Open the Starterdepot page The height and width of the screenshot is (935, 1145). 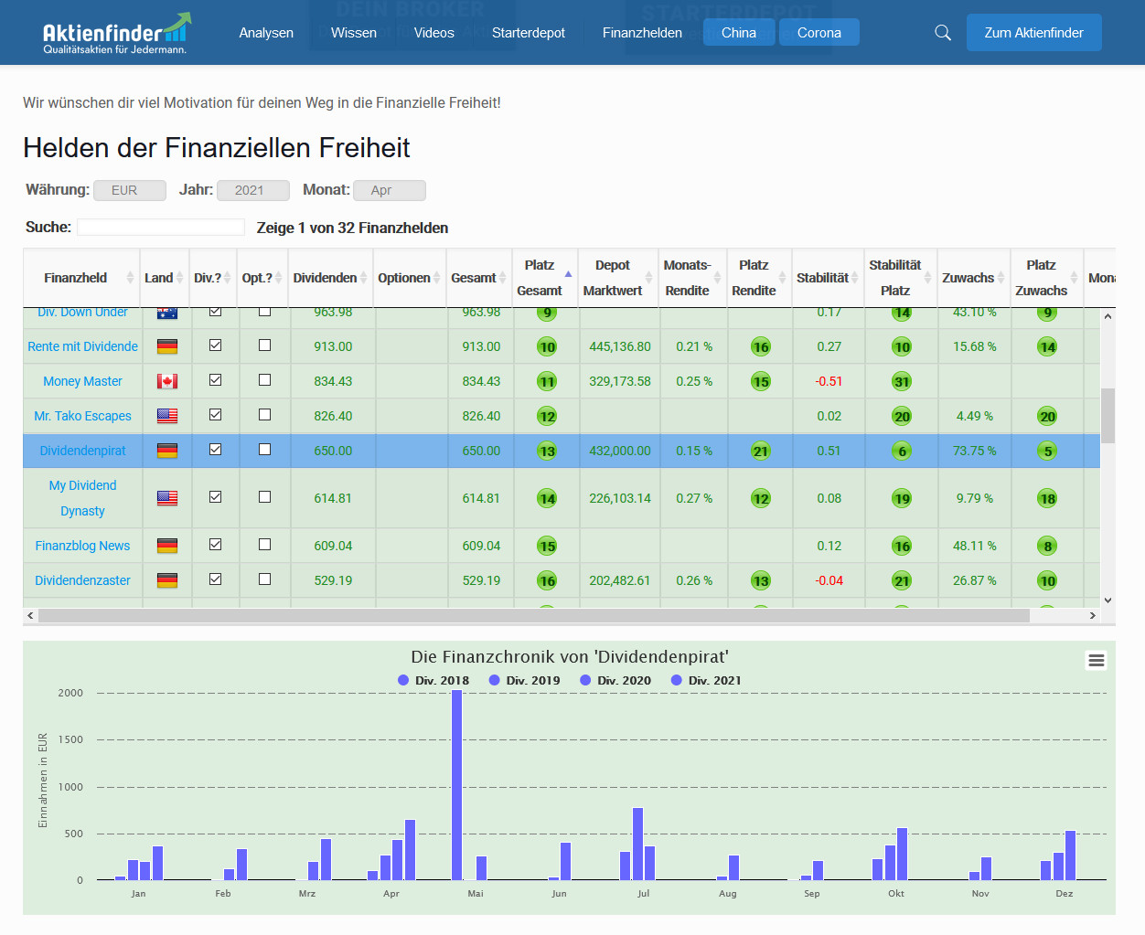click(529, 33)
